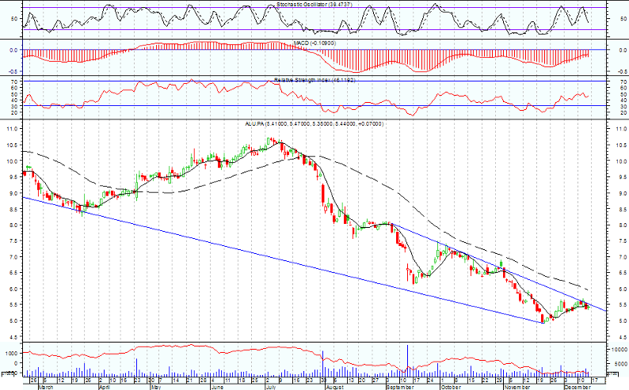Image resolution: width=629 pixels, height=390 pixels.
Task: Click the ALU.PA price chart title
Action: [x=314, y=124]
